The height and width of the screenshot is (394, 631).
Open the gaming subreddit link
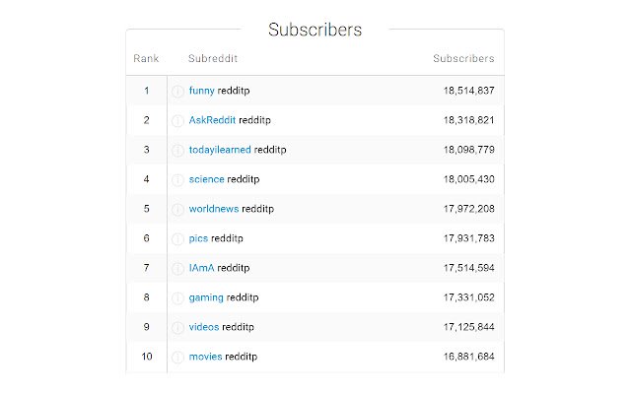pos(206,297)
